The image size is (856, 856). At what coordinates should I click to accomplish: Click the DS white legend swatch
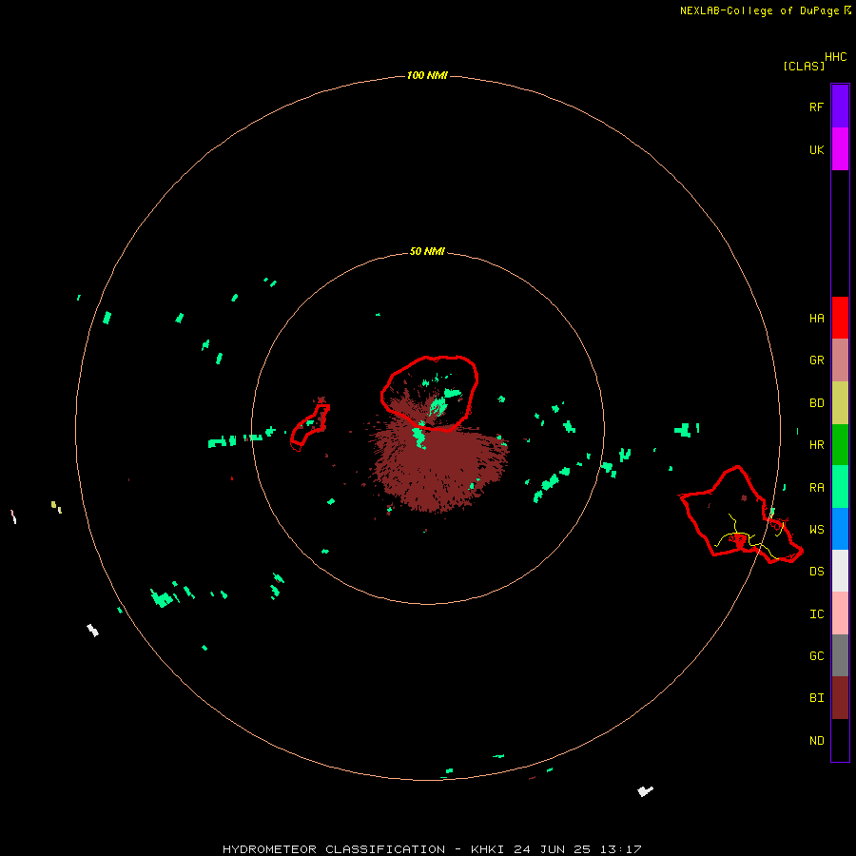pos(840,571)
